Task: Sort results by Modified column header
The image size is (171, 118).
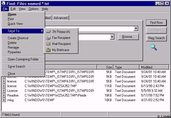Action: click(154, 67)
